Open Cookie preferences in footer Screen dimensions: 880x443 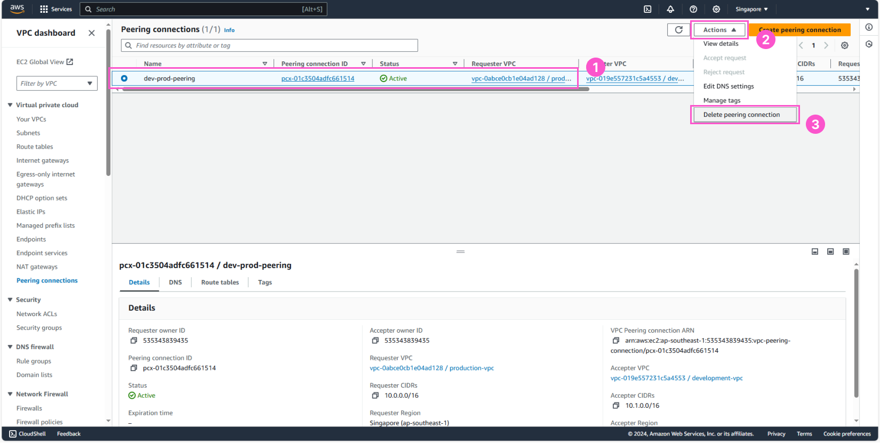pos(847,434)
